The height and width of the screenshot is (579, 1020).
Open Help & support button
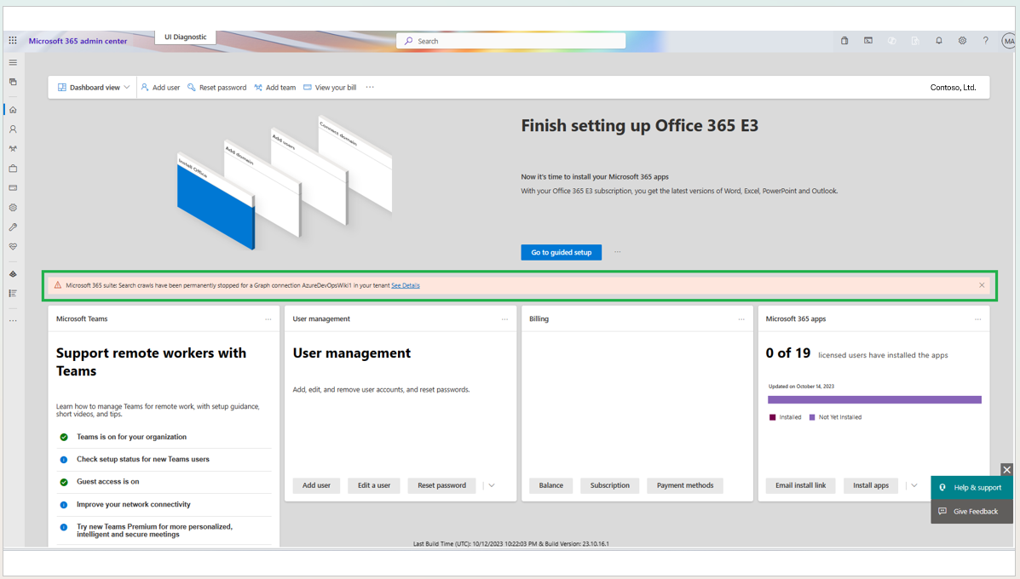click(x=972, y=487)
